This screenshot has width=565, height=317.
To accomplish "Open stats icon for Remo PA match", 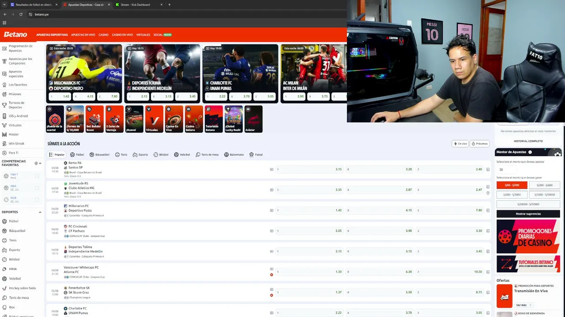I will coord(488,170).
